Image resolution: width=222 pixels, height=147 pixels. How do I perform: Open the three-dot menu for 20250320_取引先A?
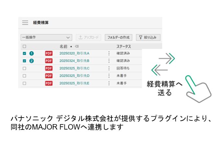pyautogui.click(x=109, y=53)
